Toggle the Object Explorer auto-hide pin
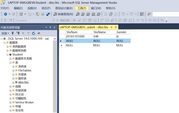This screenshot has width=179, height=113. (x=50, y=27)
